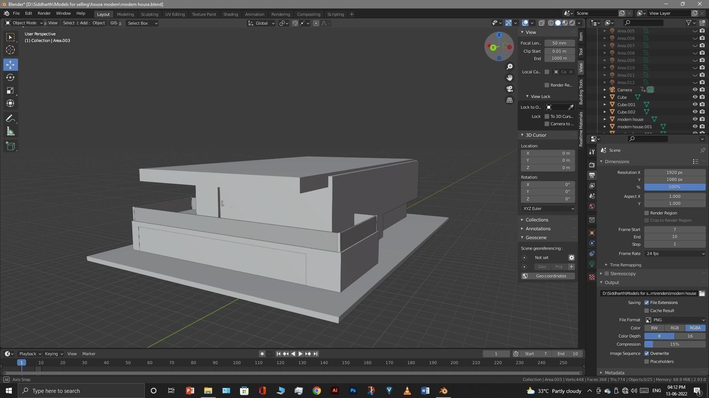Click the geoscene settings gear icon
This screenshot has height=398, width=709.
point(571,258)
